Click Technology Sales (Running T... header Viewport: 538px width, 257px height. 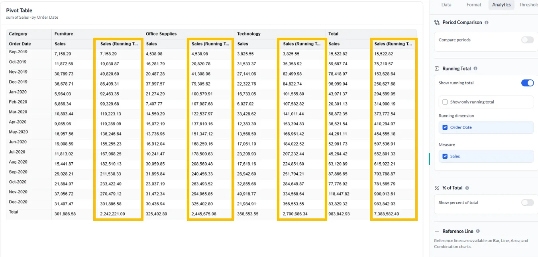pyautogui.click(x=301, y=44)
